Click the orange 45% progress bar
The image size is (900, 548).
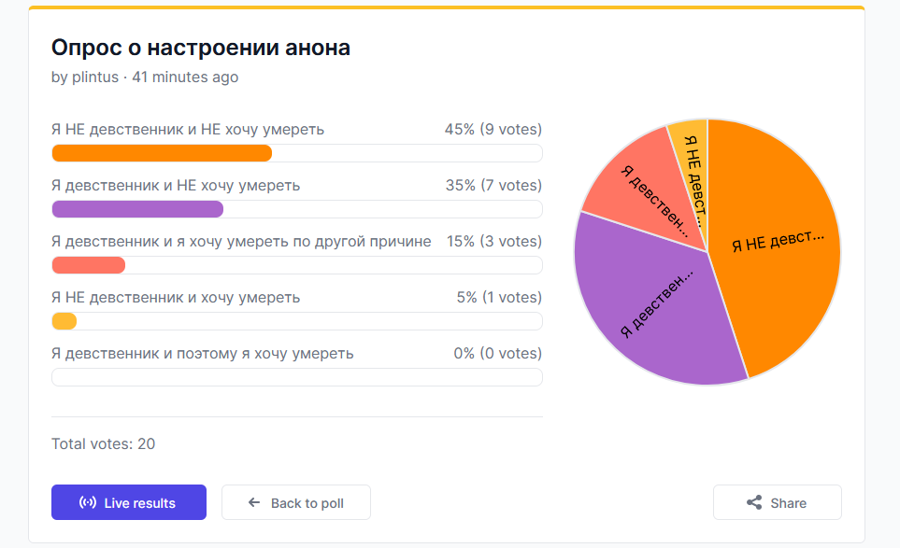[x=162, y=153]
